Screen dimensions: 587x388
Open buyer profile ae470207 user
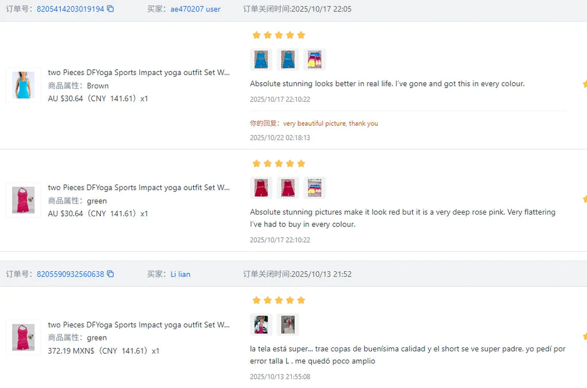pos(195,9)
